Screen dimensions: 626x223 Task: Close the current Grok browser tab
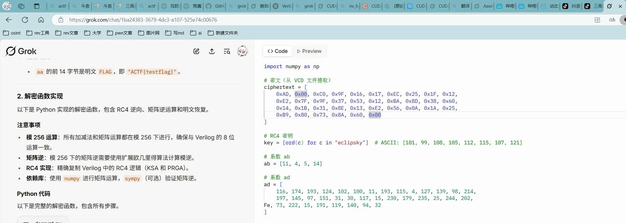point(620,6)
